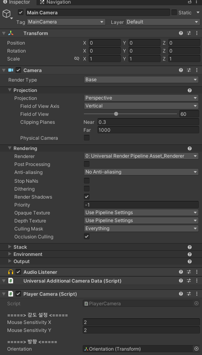Screen dimensions: 202x355
Task: Open the Renderer dropdown
Action: (141, 156)
